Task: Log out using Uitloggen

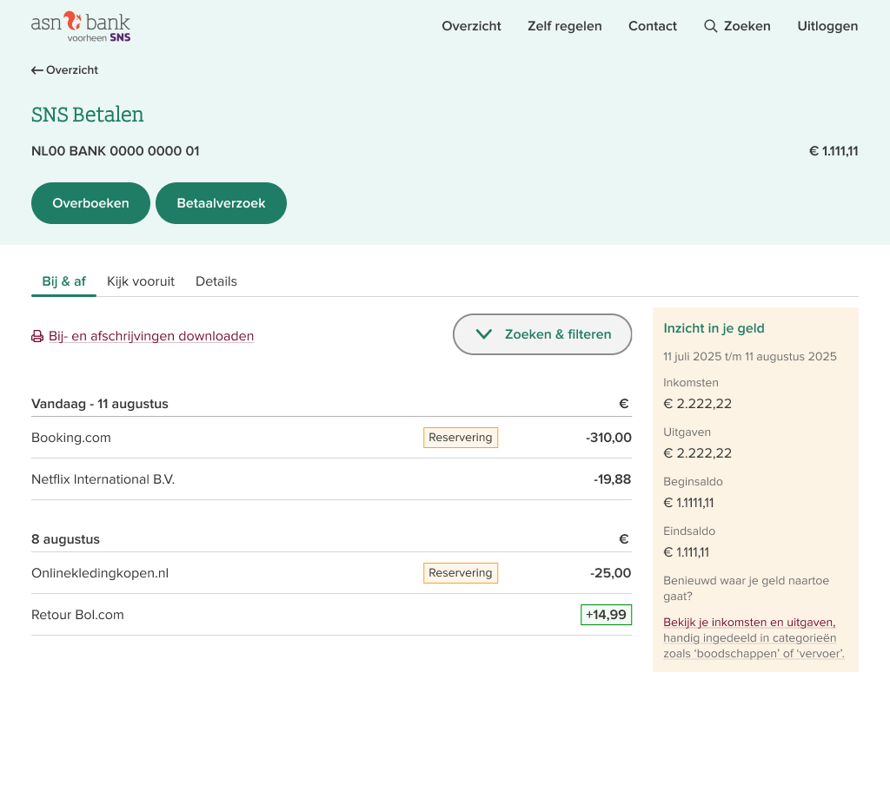Action: click(x=827, y=26)
